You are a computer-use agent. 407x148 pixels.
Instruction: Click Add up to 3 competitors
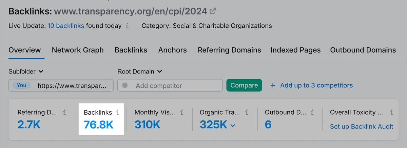click(x=311, y=85)
